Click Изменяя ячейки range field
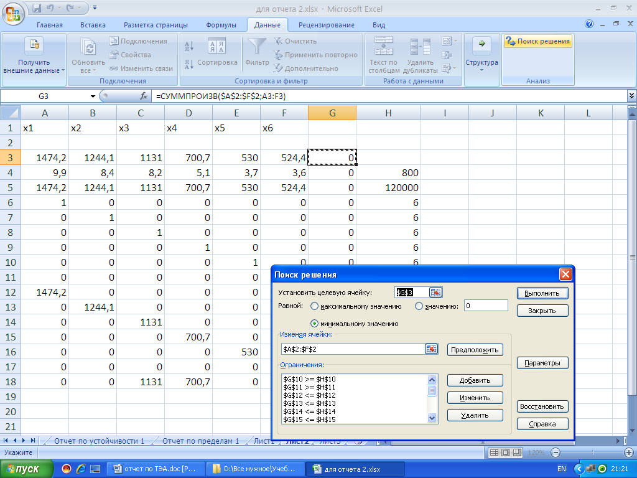This screenshot has height=478, width=637. [x=353, y=349]
